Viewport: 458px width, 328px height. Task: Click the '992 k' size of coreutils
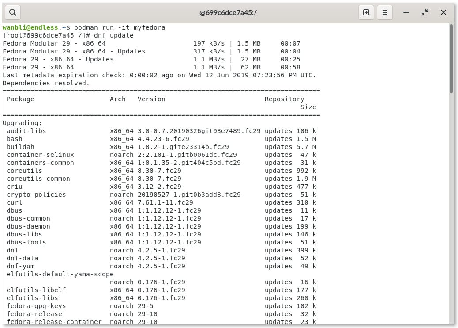306,171
